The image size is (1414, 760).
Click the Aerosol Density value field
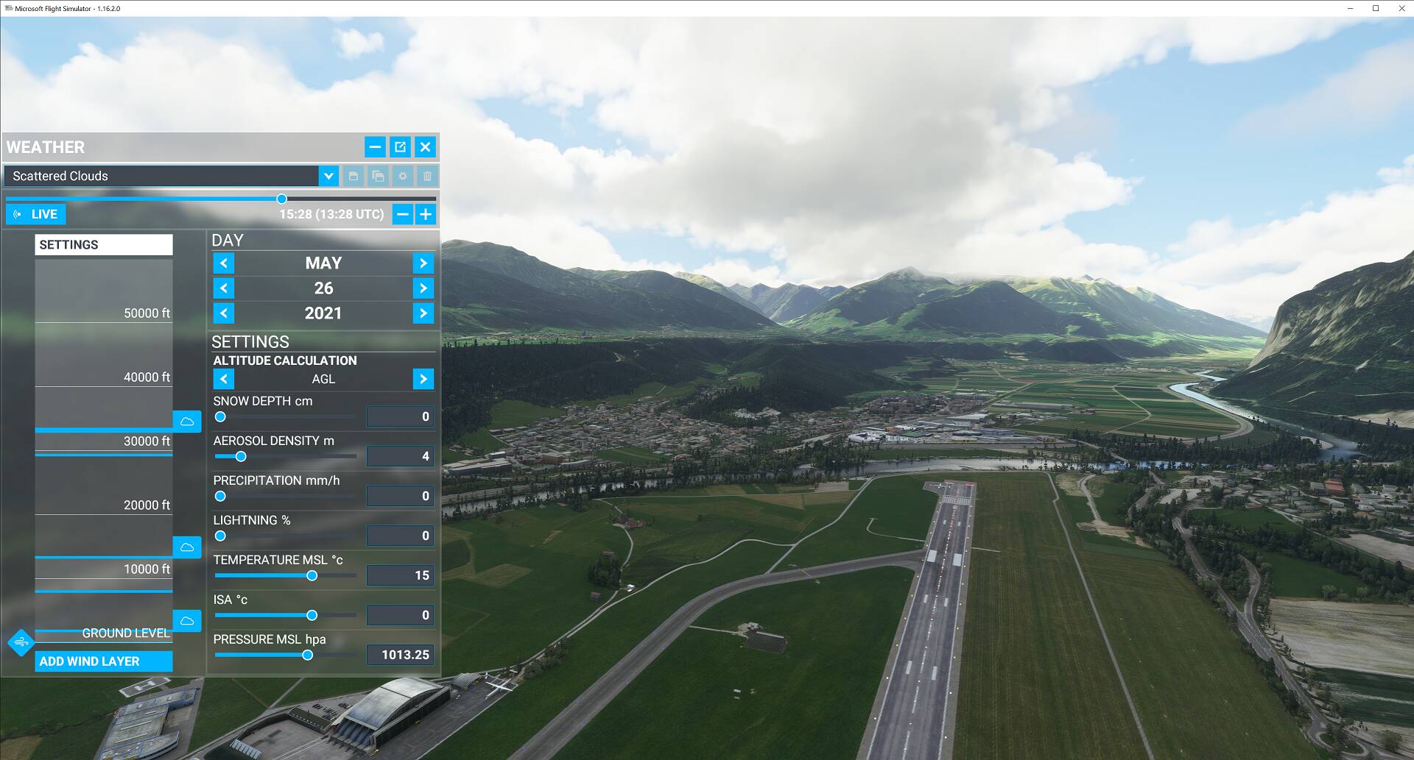pyautogui.click(x=400, y=456)
